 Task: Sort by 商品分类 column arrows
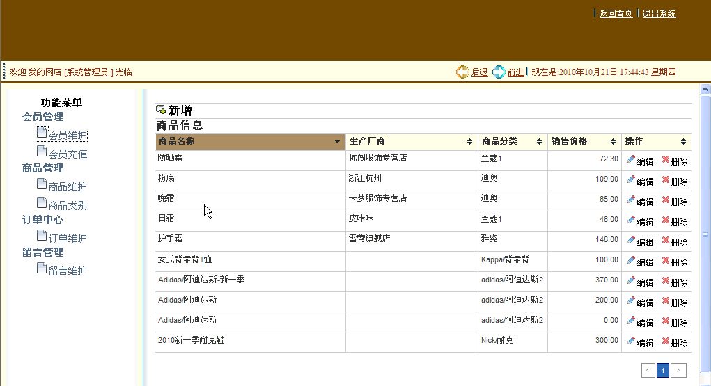point(539,142)
